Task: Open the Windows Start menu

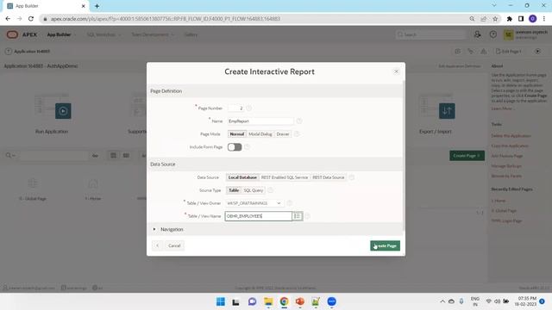Action: coord(221,301)
